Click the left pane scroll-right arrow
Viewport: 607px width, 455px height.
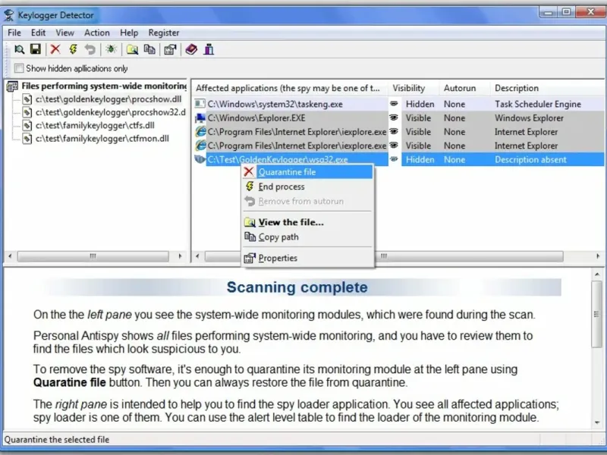pyautogui.click(x=180, y=256)
